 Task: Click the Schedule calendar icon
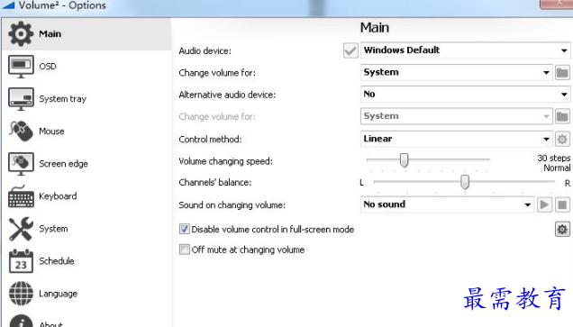pyautogui.click(x=21, y=261)
